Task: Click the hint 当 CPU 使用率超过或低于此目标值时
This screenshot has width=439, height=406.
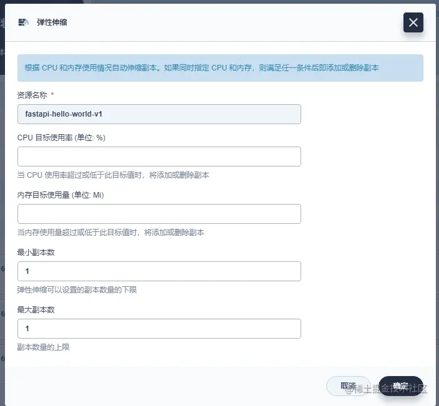Action: click(x=113, y=175)
